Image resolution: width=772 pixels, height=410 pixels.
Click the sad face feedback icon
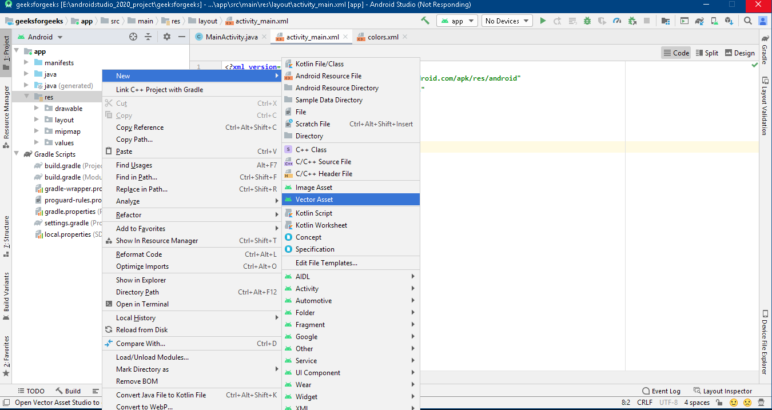click(747, 403)
